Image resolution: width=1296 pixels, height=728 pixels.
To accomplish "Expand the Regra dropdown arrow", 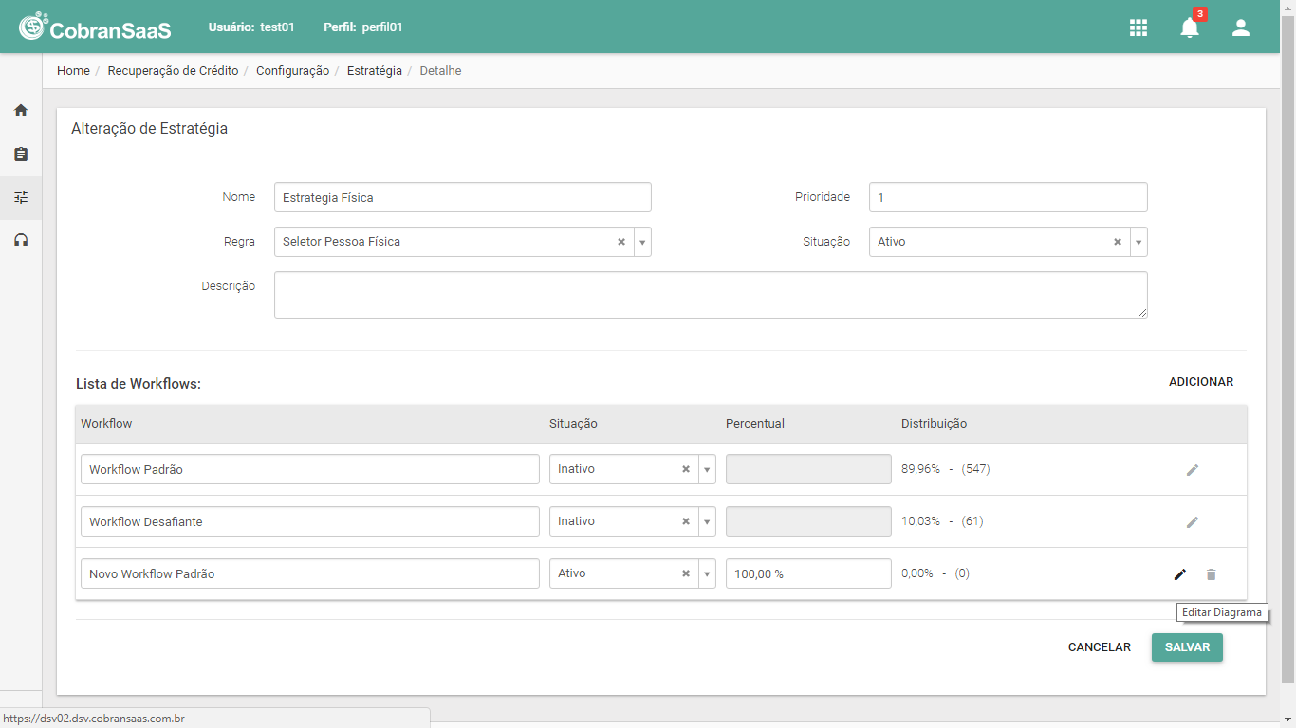I will coord(642,242).
